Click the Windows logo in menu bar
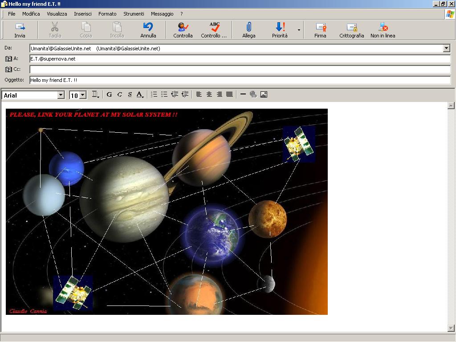 (450, 14)
